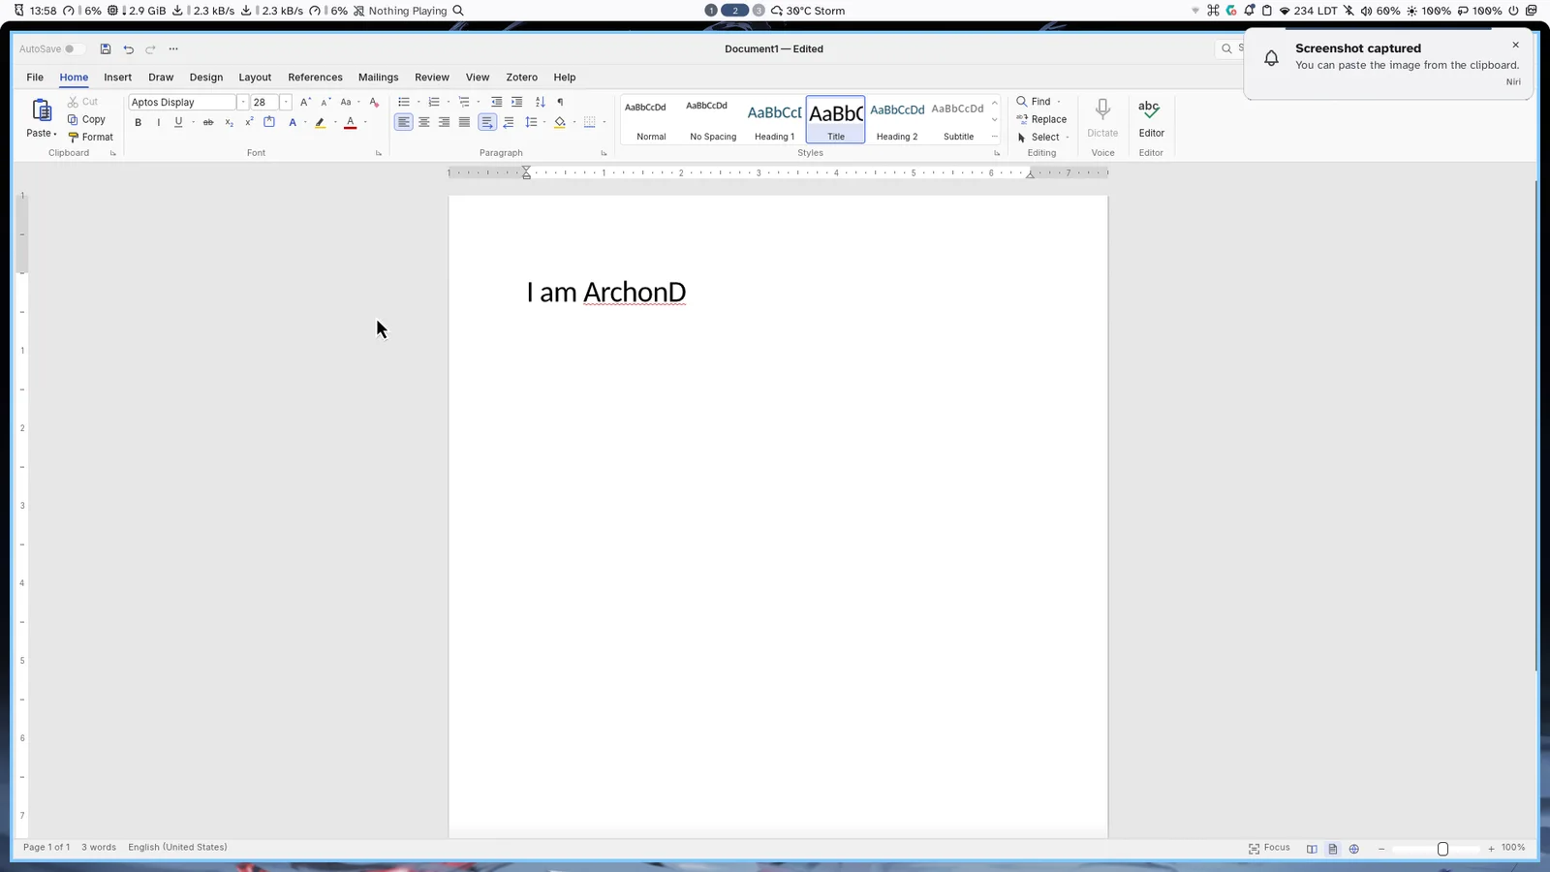Increase font size with the grow icon
The width and height of the screenshot is (1550, 872).
tap(305, 102)
